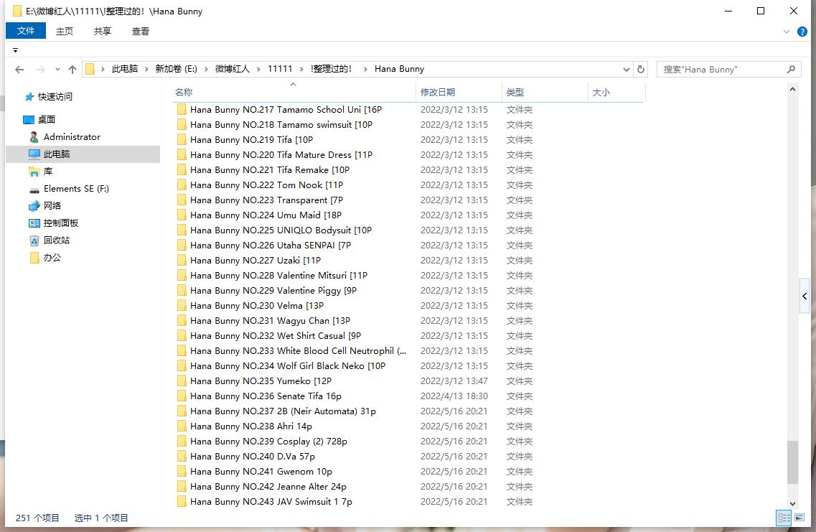
Task: Select folder NO.231 Wagyu Chan icon
Action: pyautogui.click(x=182, y=321)
